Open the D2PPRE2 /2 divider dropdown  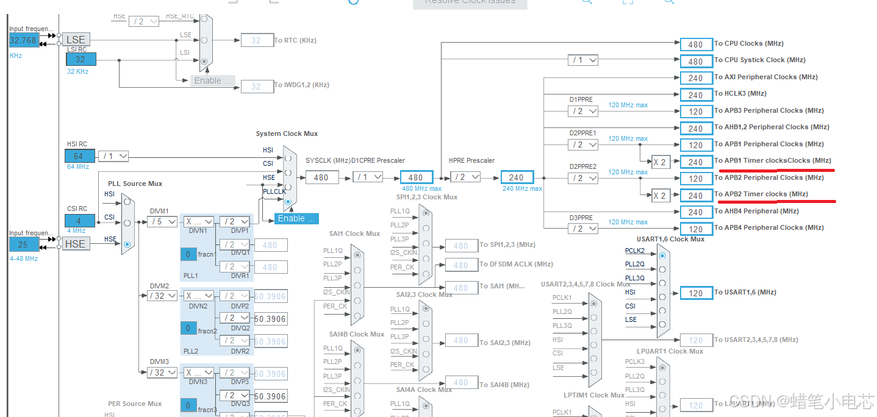[x=583, y=178]
